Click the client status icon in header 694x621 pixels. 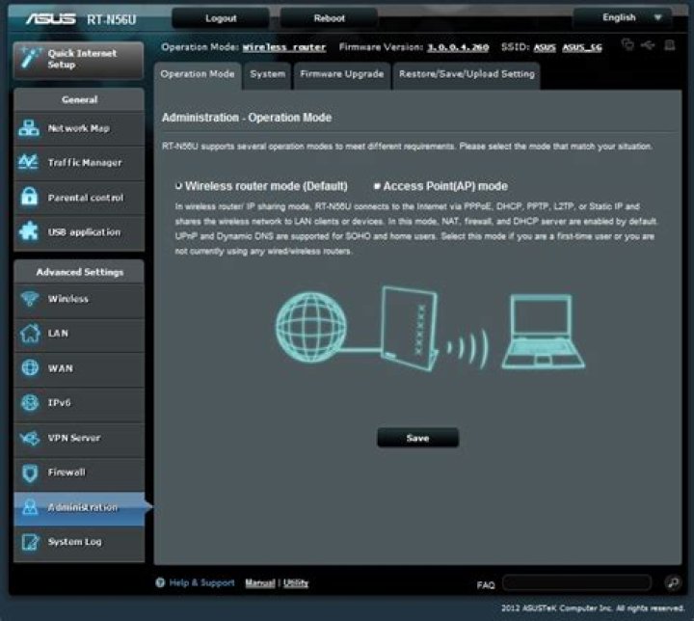tap(627, 44)
